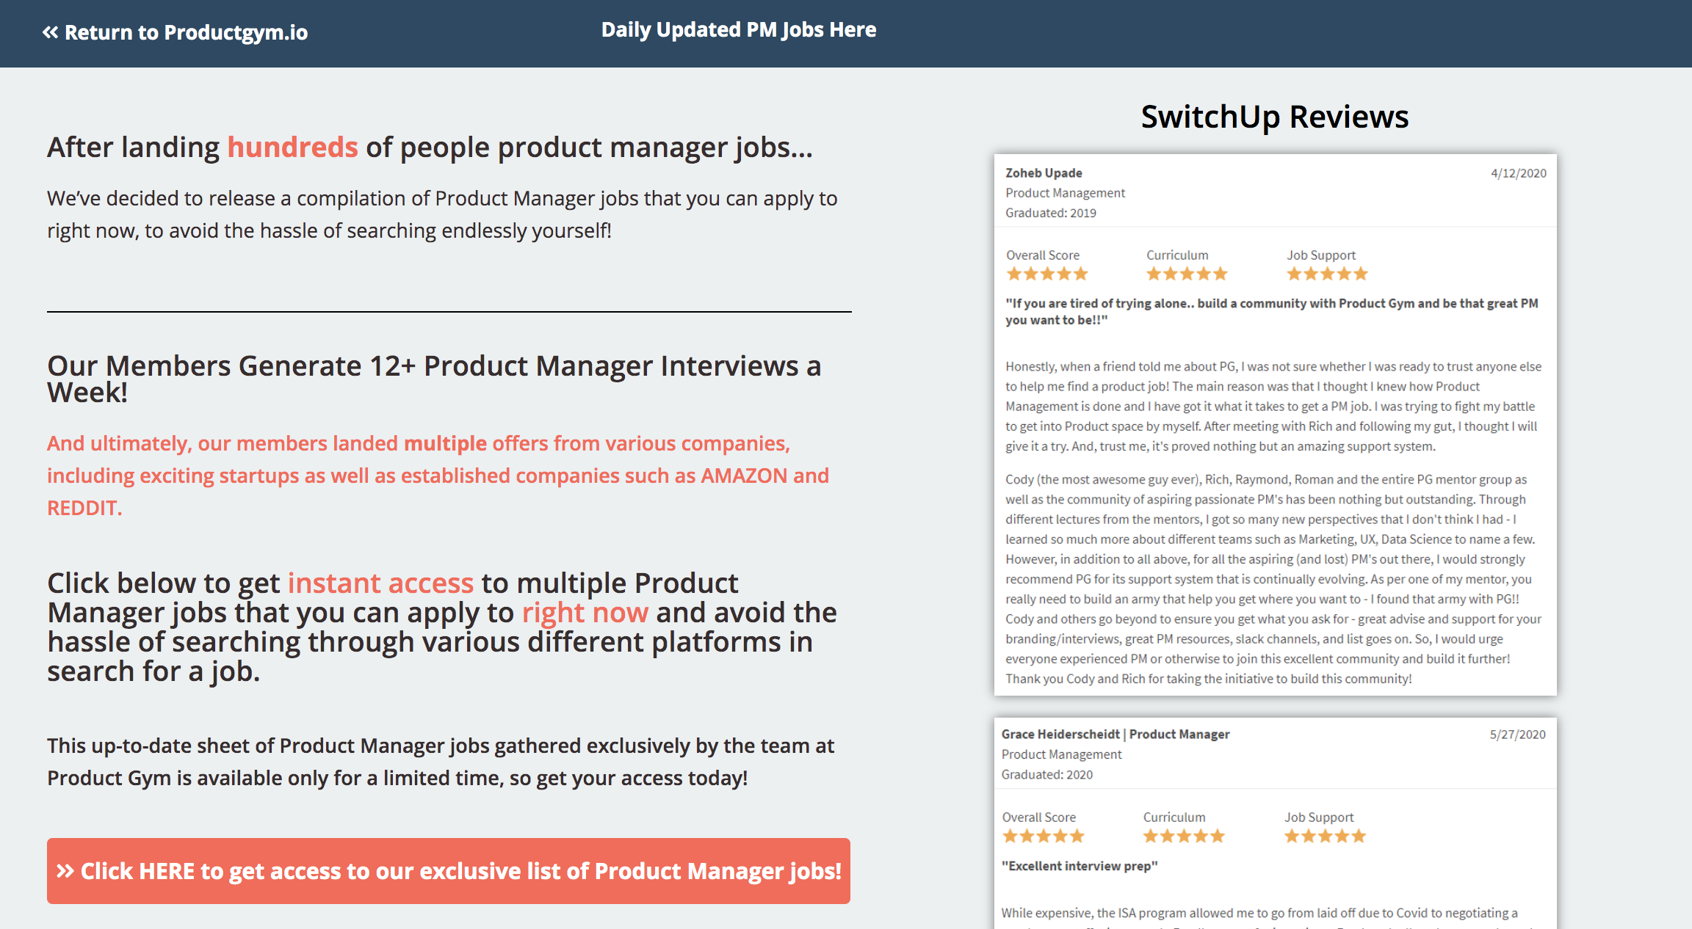Image resolution: width=1692 pixels, height=929 pixels.
Task: Click Grace Heiderscheidt's Overall Score stars
Action: (1043, 837)
